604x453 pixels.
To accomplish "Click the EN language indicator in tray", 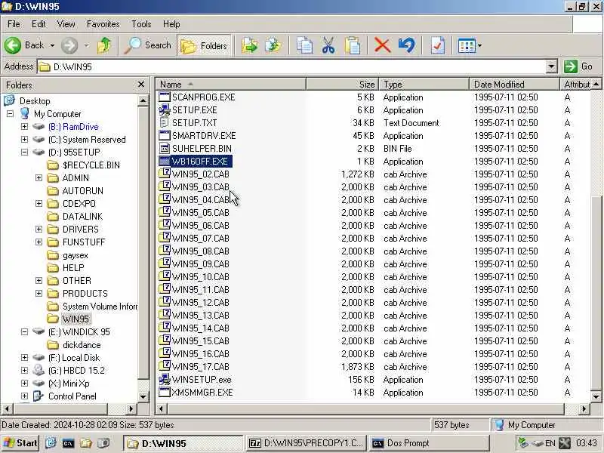I will coord(550,443).
